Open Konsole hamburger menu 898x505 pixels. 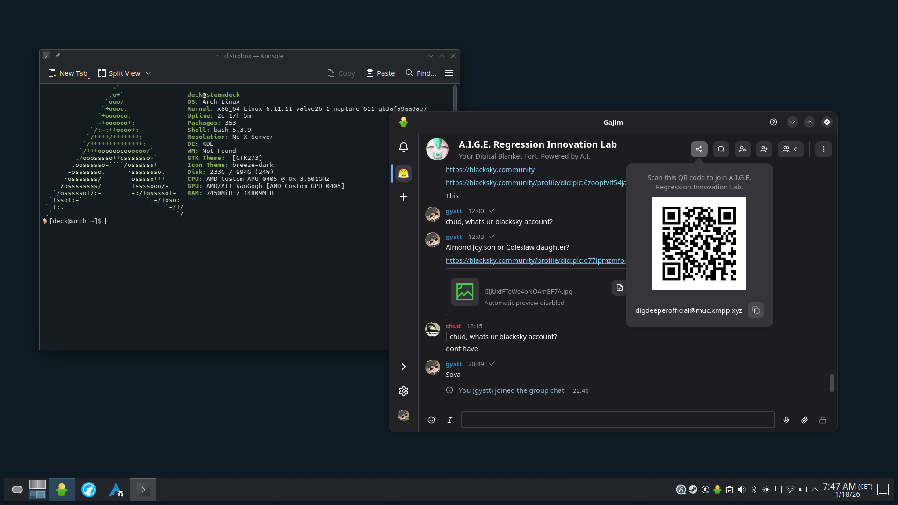point(449,73)
